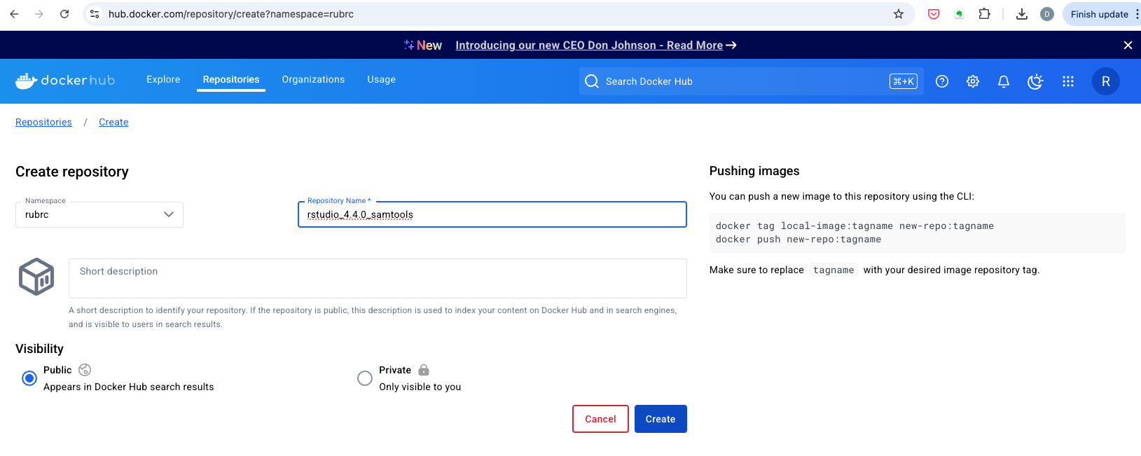Click the green extension icon
The width and height of the screenshot is (1141, 456).
(x=959, y=14)
